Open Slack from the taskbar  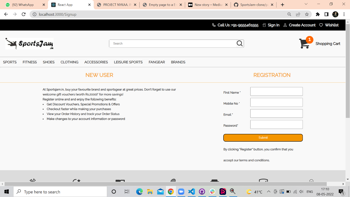(x=212, y=192)
